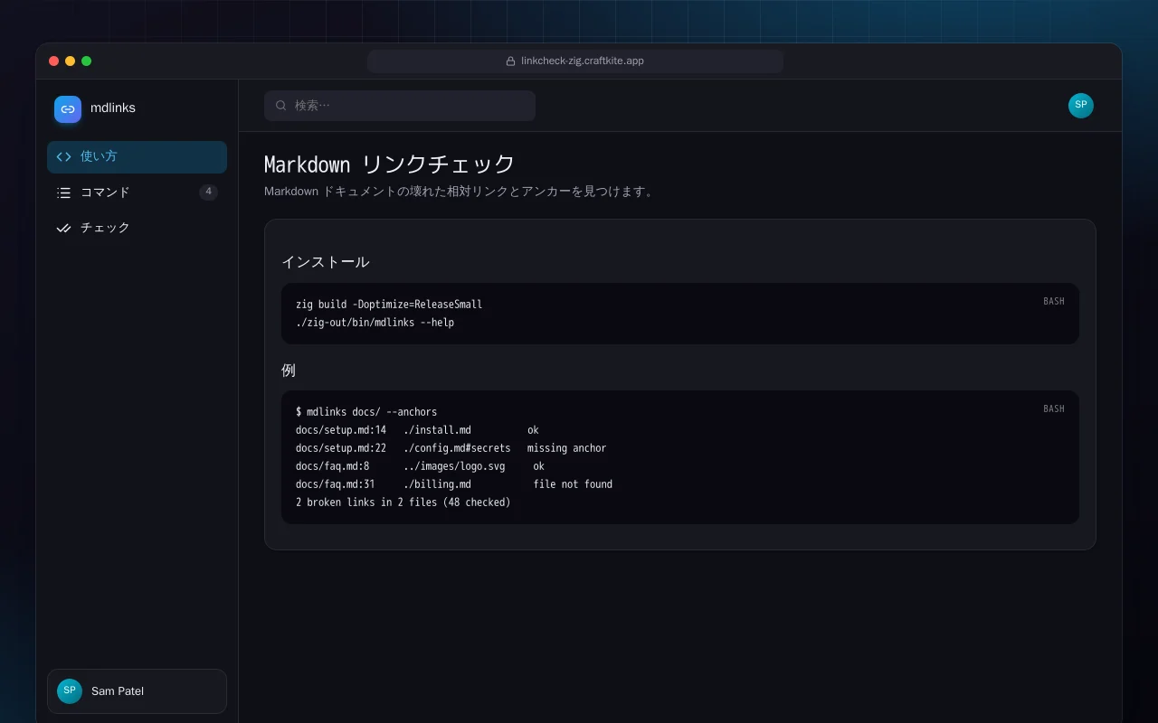Click the インストール section heading
Image resolution: width=1158 pixels, height=723 pixels.
pyautogui.click(x=325, y=262)
